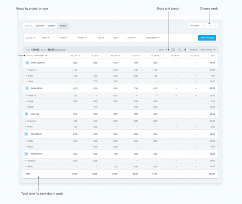This screenshot has height=204, width=242.
Task: Select the Weekly report tab
Action: tap(63, 26)
